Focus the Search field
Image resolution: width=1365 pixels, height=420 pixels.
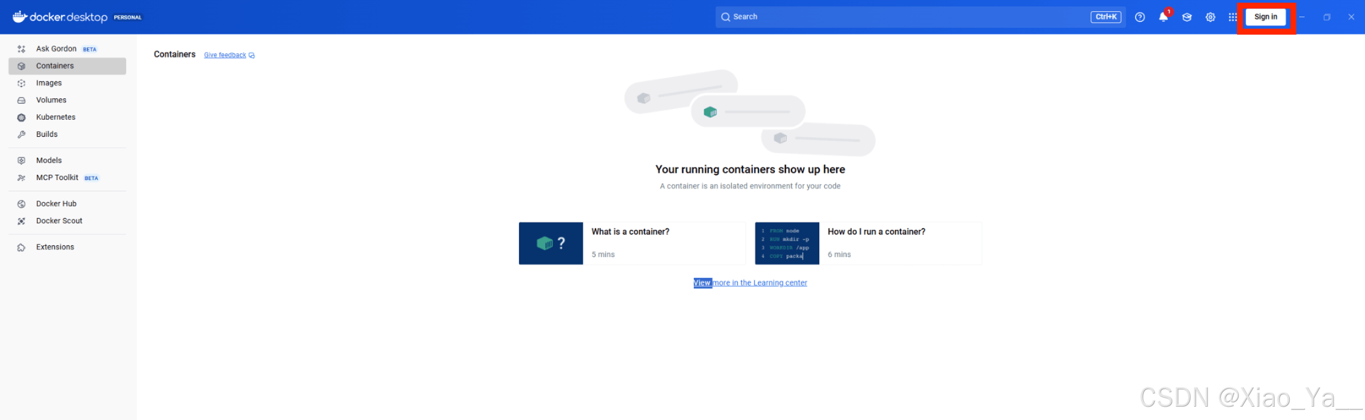921,17
